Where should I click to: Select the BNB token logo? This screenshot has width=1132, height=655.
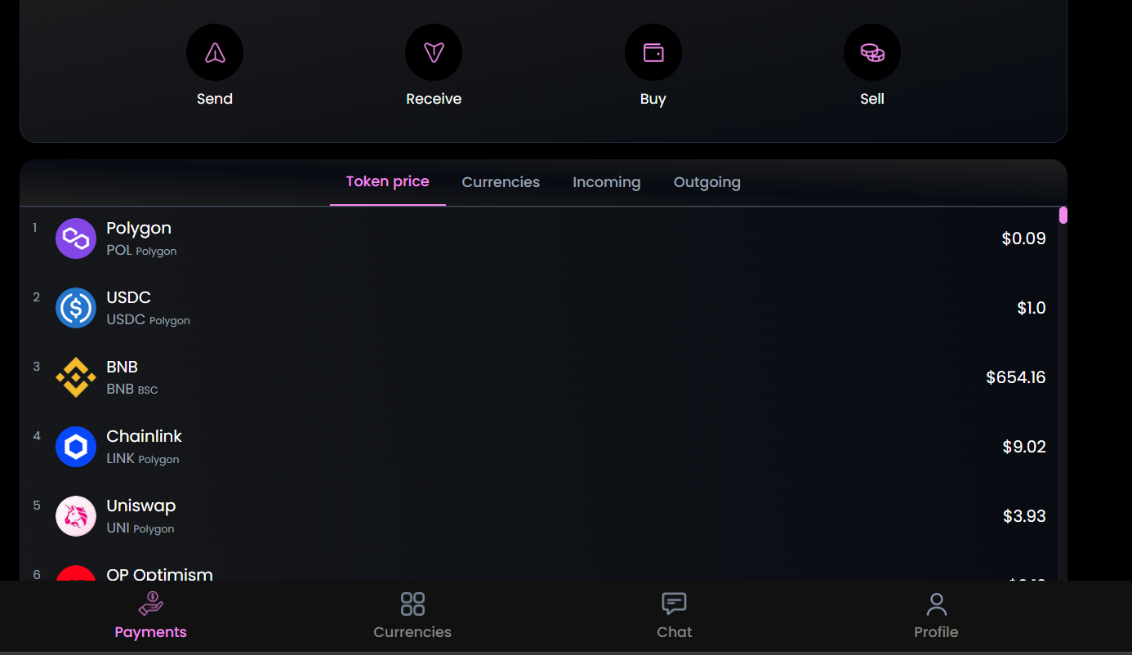[76, 377]
